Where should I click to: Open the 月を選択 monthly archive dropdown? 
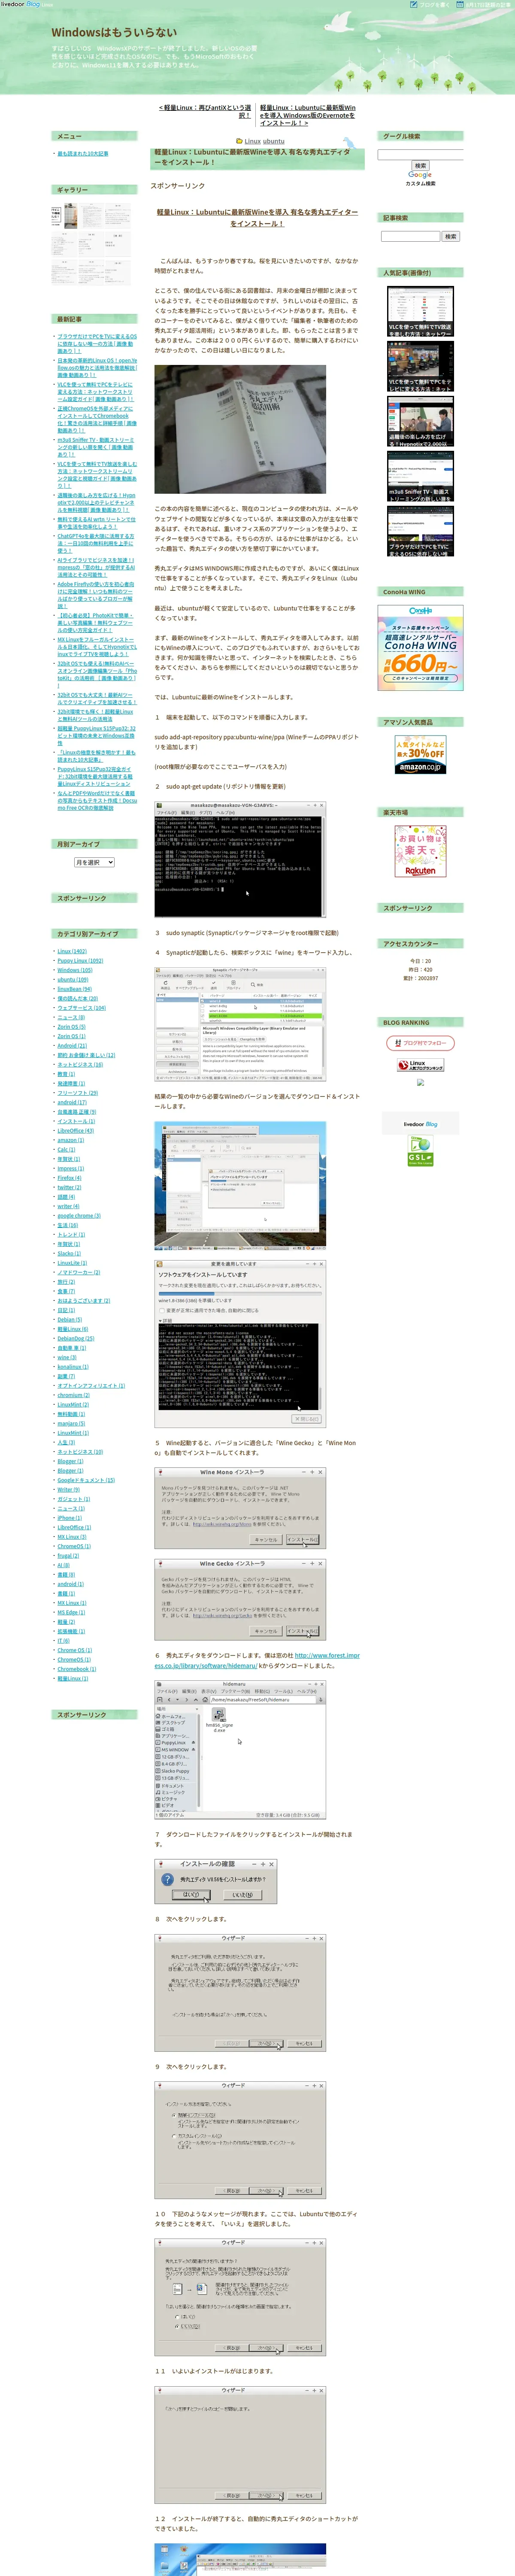tap(94, 862)
